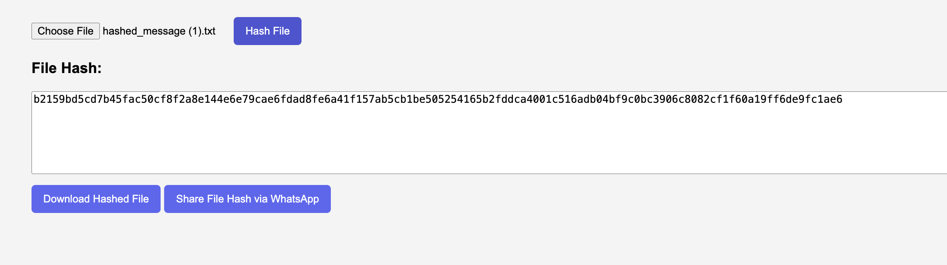Click the Choose File button
The width and height of the screenshot is (947, 265).
66,31
